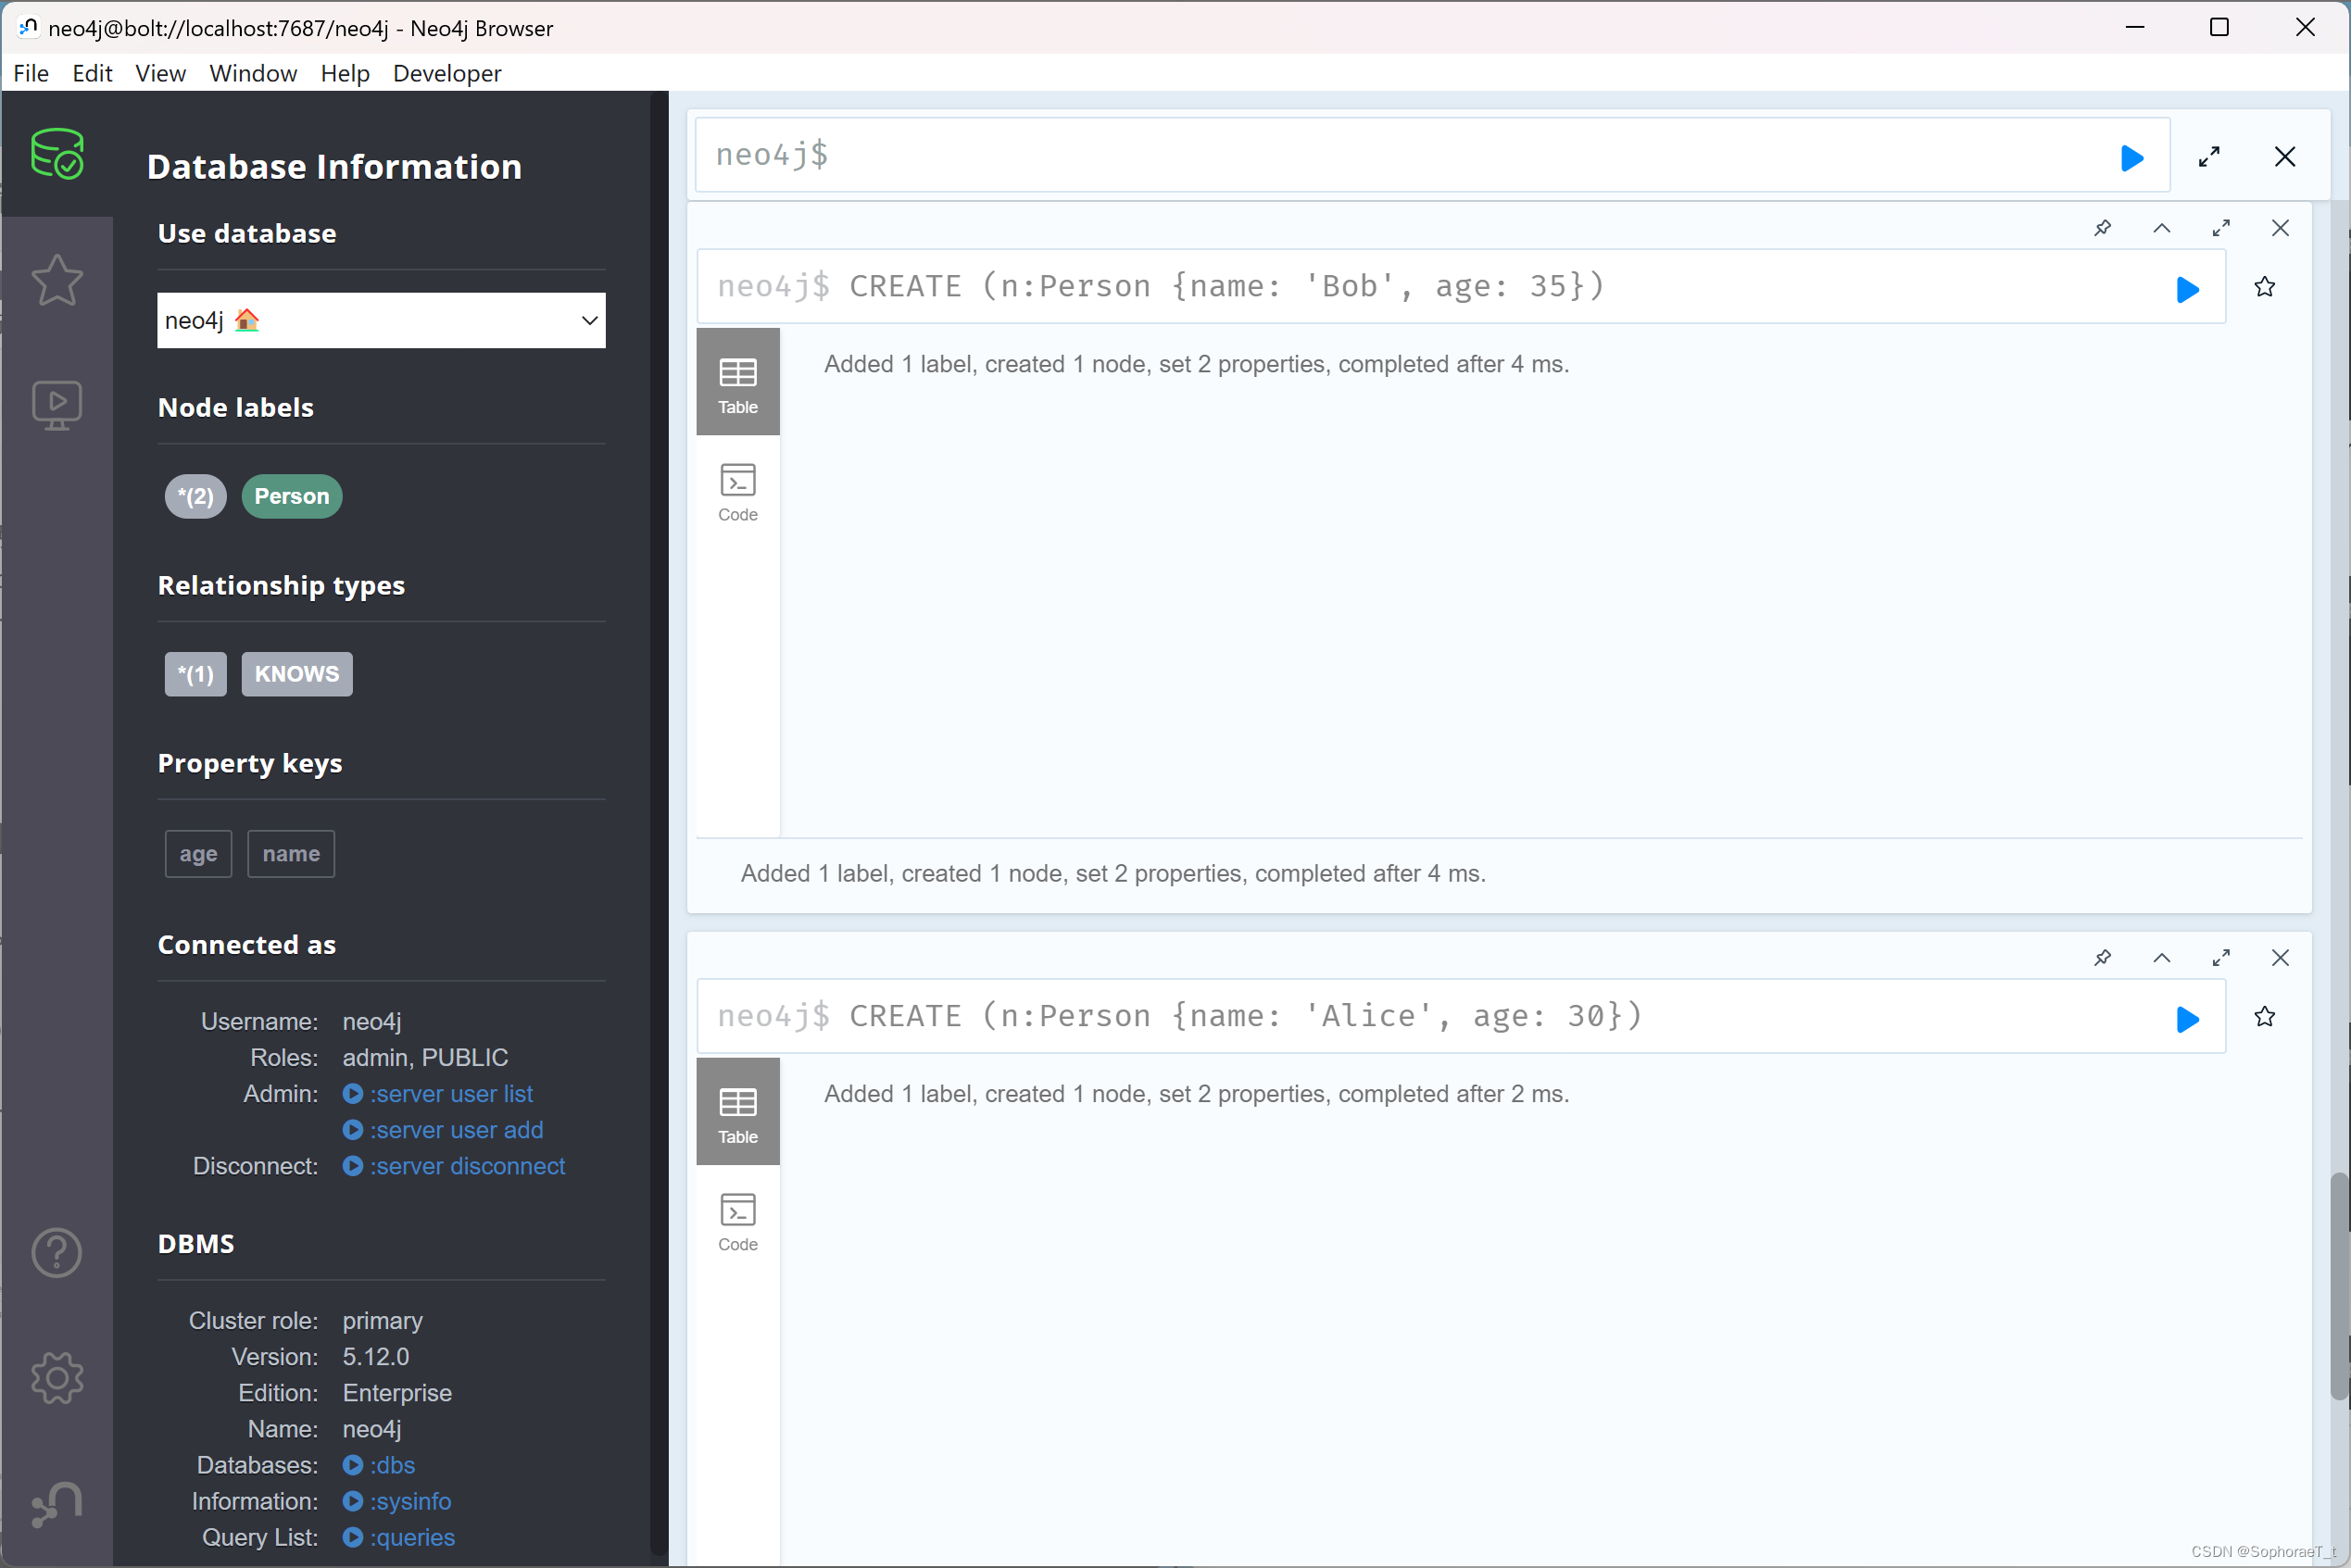2351x1568 pixels.
Task: Pin the Bob query result frame
Action: pyautogui.click(x=2102, y=228)
